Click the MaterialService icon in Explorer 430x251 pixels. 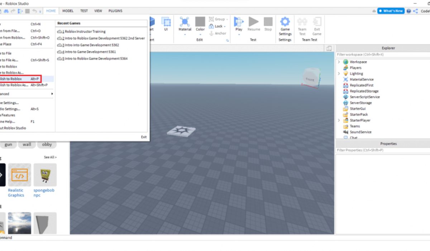pos(346,79)
